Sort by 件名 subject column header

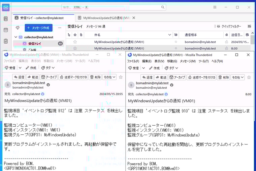[x=129, y=35]
